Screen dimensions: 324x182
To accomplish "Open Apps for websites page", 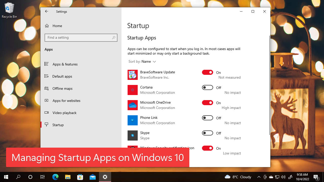I will [x=81, y=101].
